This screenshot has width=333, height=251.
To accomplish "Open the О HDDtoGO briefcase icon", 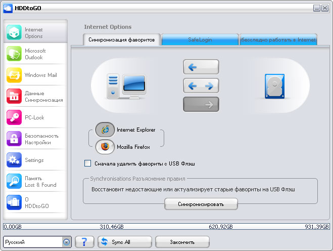I will tap(14, 202).
